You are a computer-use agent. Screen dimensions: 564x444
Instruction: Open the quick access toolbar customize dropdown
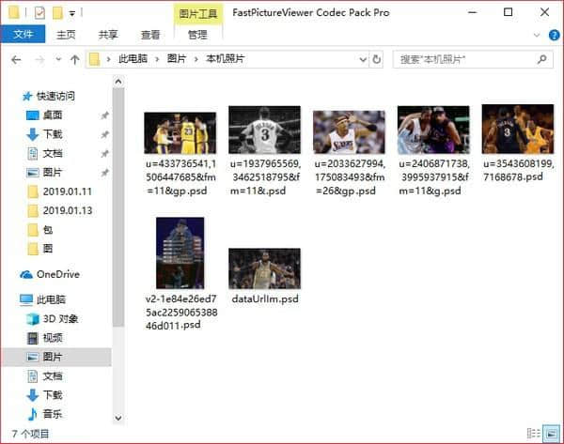(x=73, y=13)
